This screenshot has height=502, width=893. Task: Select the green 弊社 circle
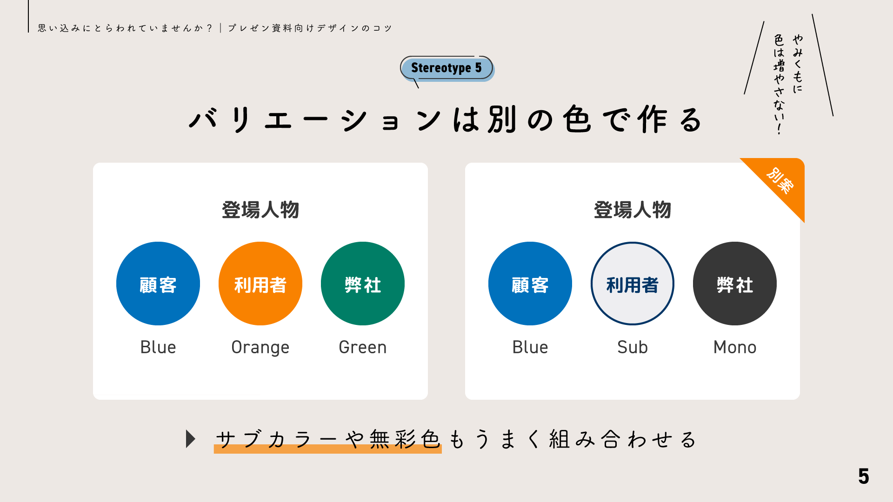click(x=363, y=284)
